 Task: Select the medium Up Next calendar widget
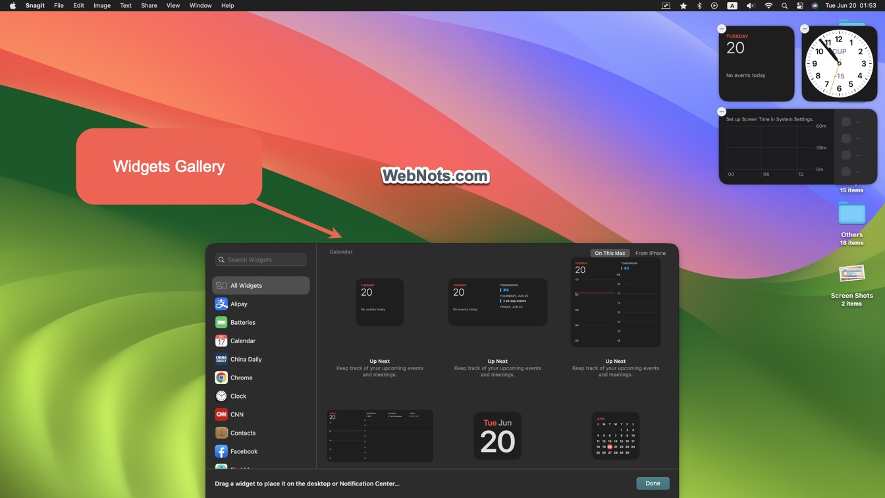498,302
